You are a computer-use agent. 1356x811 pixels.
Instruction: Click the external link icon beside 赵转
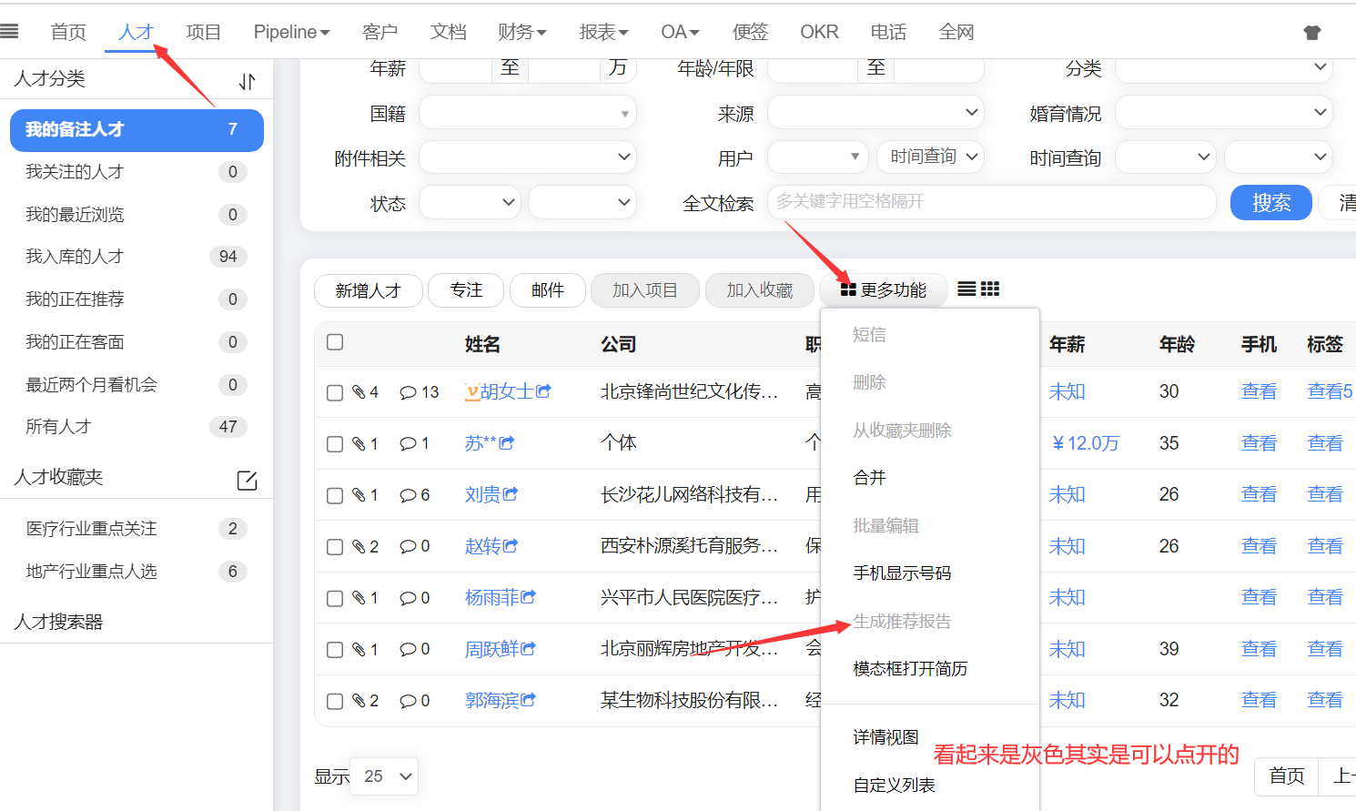pos(511,545)
